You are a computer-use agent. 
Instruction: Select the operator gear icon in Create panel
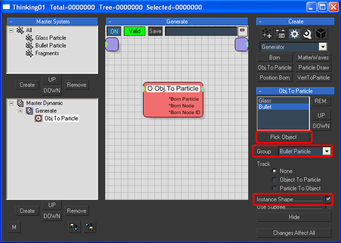tap(294, 34)
